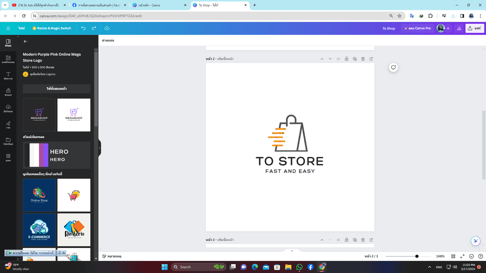Delete page 3
The image size is (486, 273).
point(363,240)
